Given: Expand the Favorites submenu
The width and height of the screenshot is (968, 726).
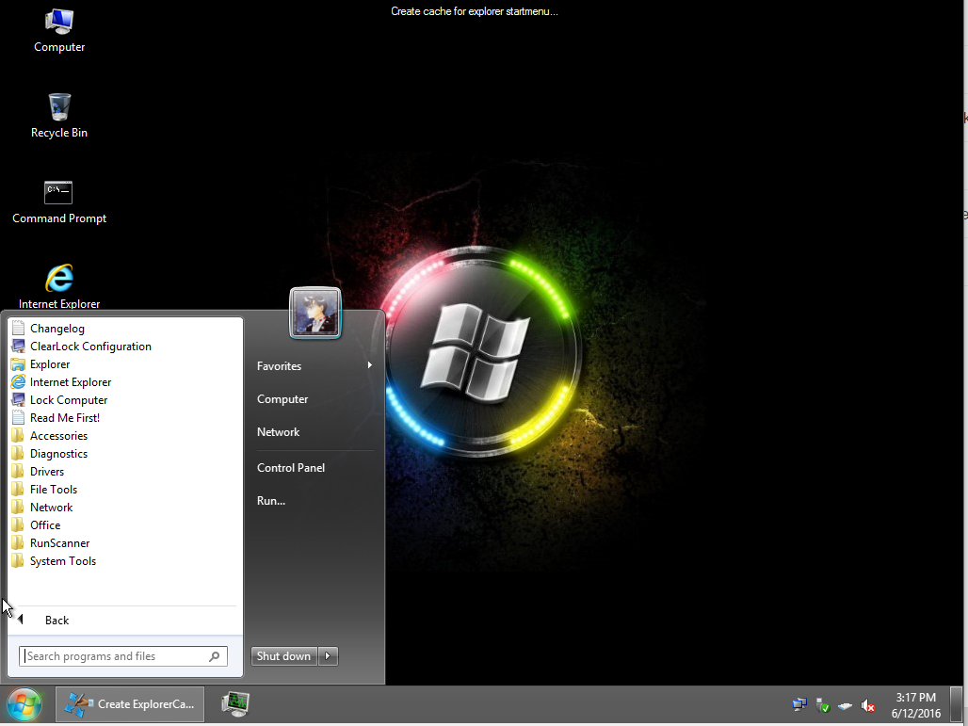Looking at the screenshot, I should 315,366.
